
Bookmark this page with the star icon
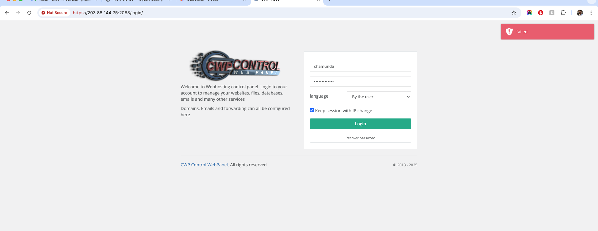(x=514, y=13)
